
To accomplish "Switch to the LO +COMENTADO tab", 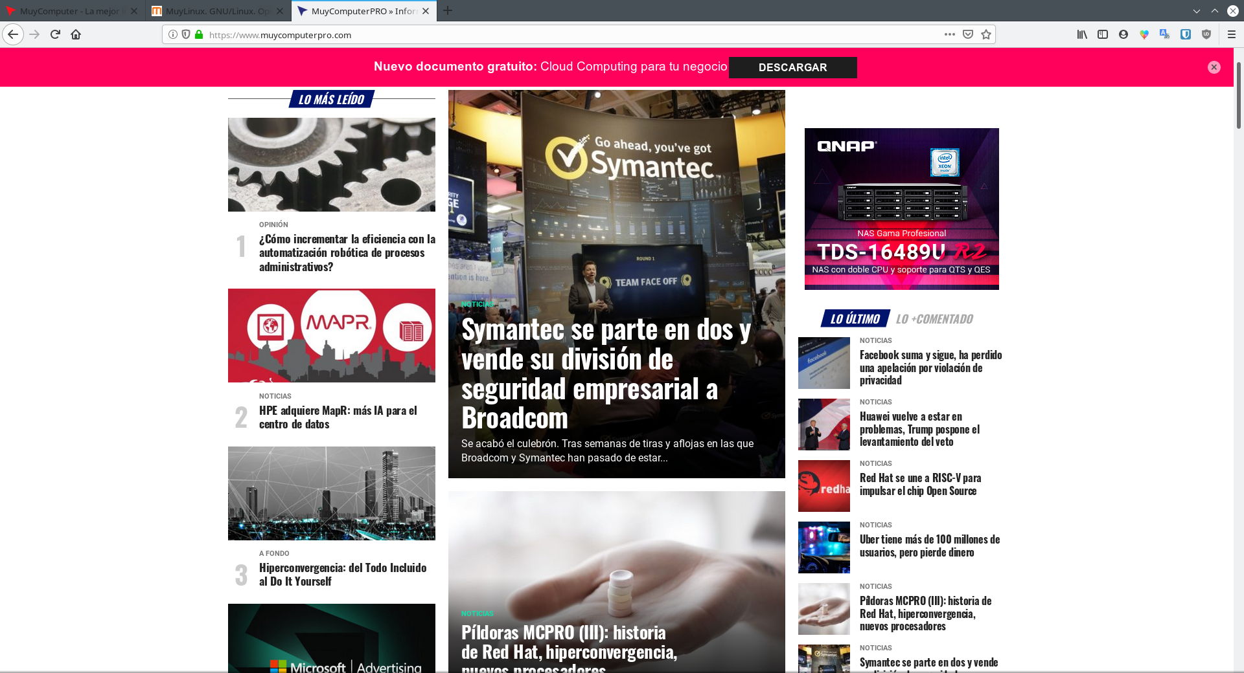I will pos(934,319).
